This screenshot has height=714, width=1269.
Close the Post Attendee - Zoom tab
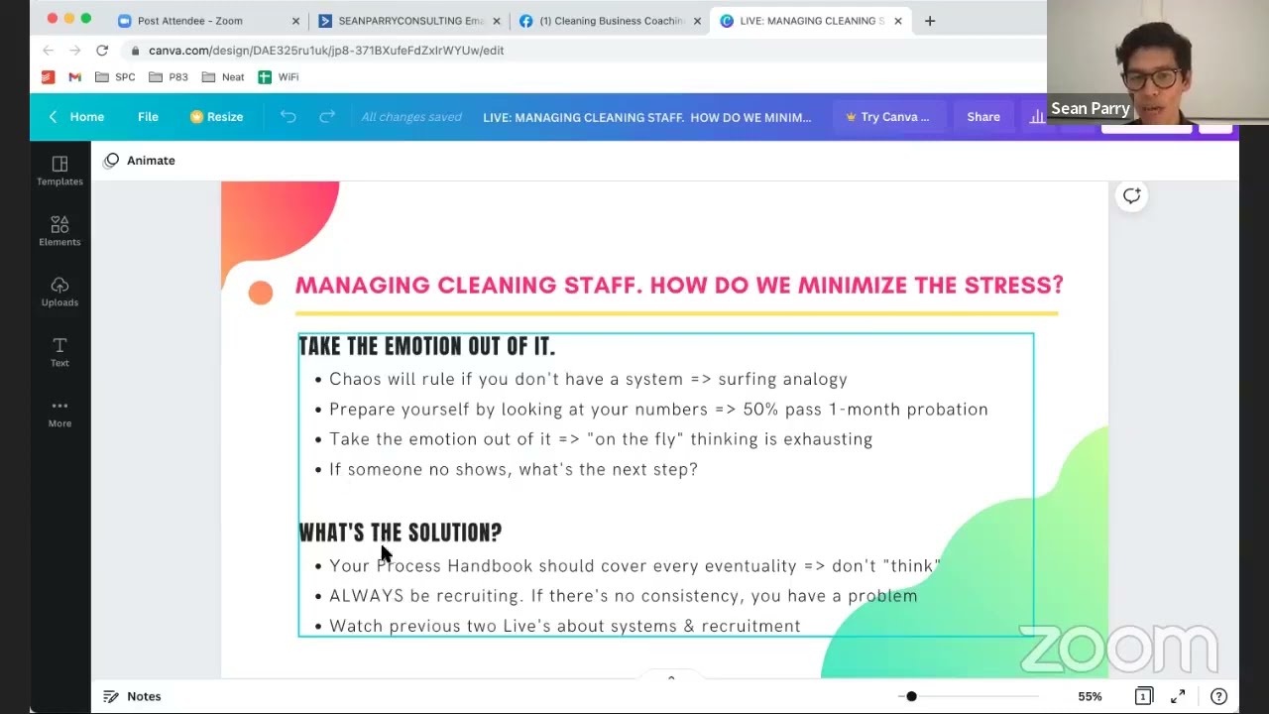tap(295, 20)
